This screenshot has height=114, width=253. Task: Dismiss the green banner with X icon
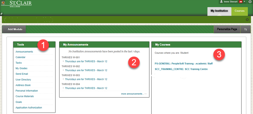tap(247, 20)
